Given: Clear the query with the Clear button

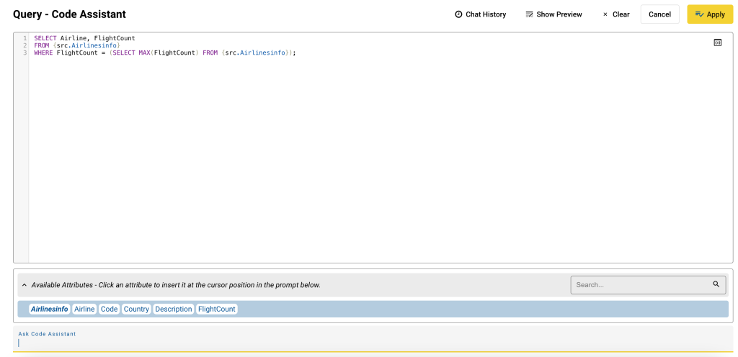Looking at the screenshot, I should point(615,14).
